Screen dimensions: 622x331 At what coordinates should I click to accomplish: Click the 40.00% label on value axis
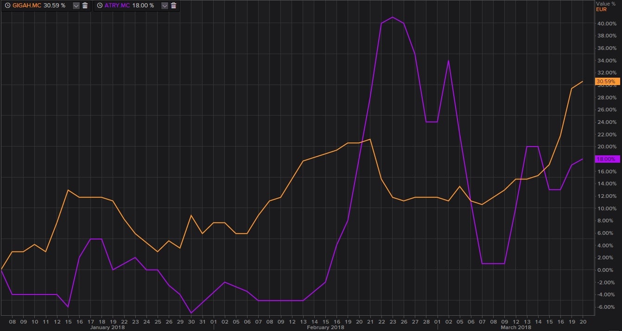607,23
